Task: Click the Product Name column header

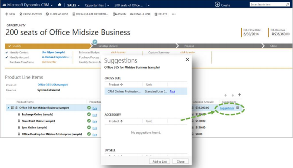Action: [25, 102]
